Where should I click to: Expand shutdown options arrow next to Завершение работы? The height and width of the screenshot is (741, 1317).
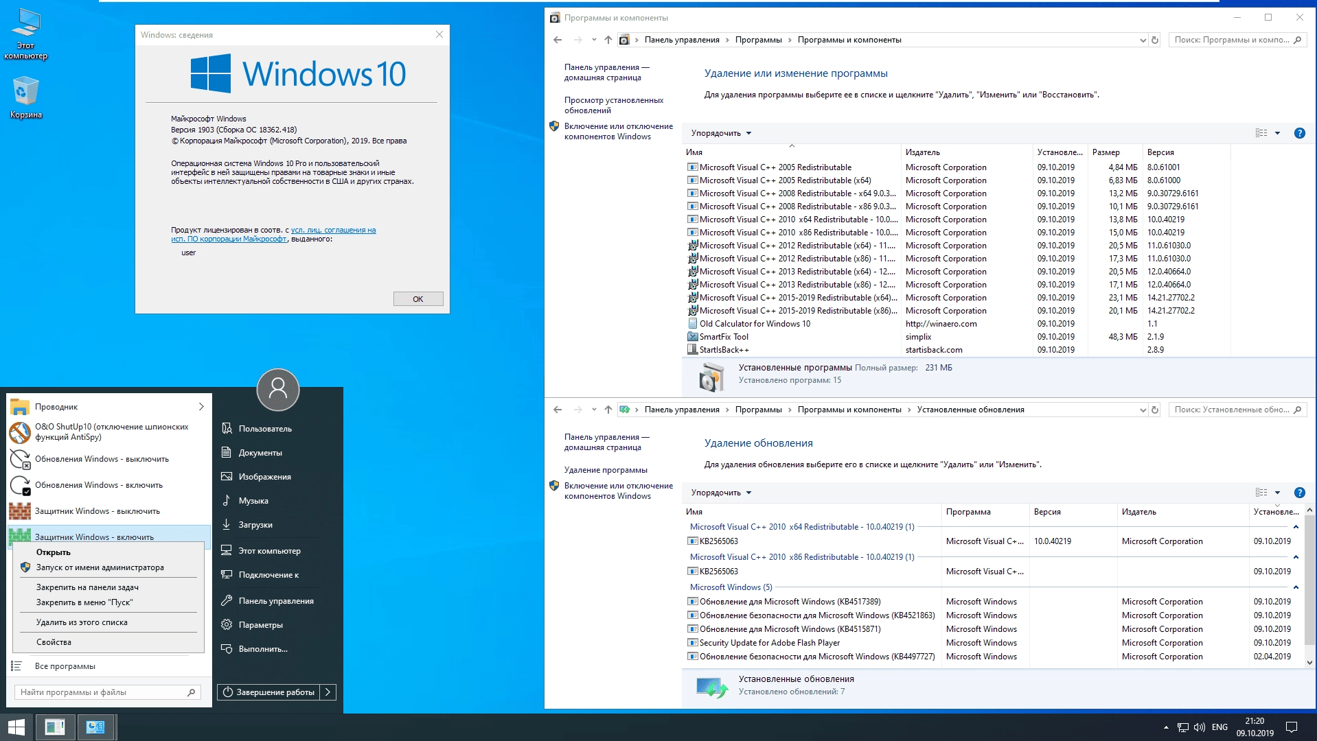tap(328, 692)
